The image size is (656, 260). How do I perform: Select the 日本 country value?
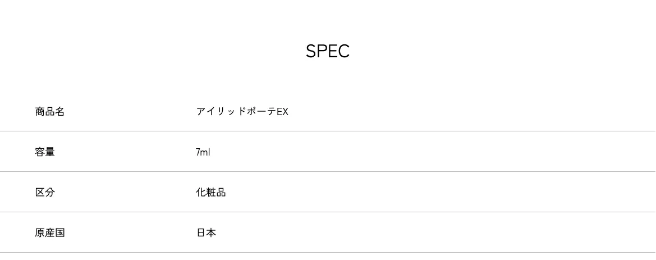(x=206, y=233)
